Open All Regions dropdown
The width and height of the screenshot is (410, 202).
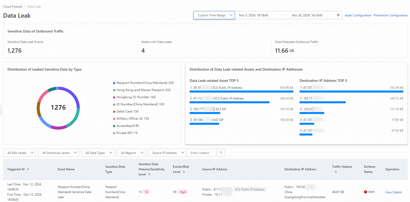pos(131,153)
